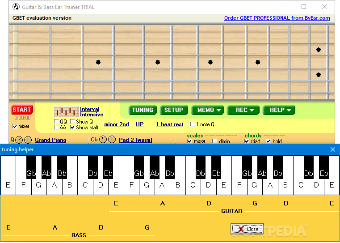Open Order GBET PROFESSIONAL from ByEar.com link

point(277,18)
